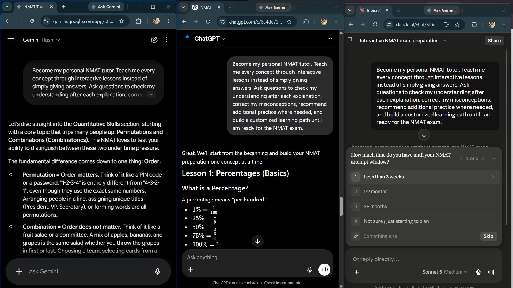Start ChatGPT voice mode waveform button
This screenshot has width=513, height=288.
(x=324, y=270)
